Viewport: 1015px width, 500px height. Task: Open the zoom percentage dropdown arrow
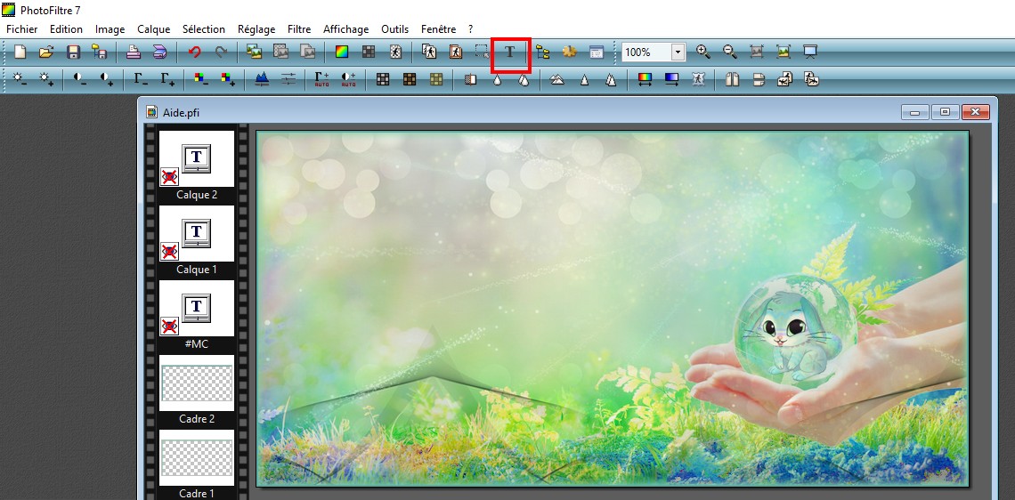point(678,52)
